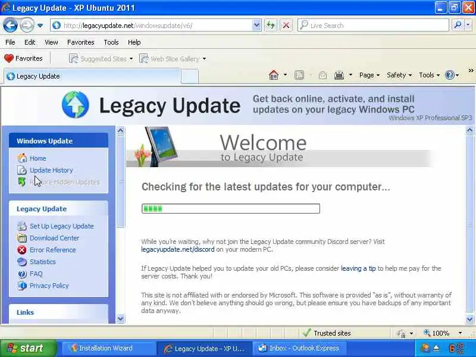Screen dimensions: 476x357
Task: Click the blue Help question mark icon
Action: coord(450,75)
